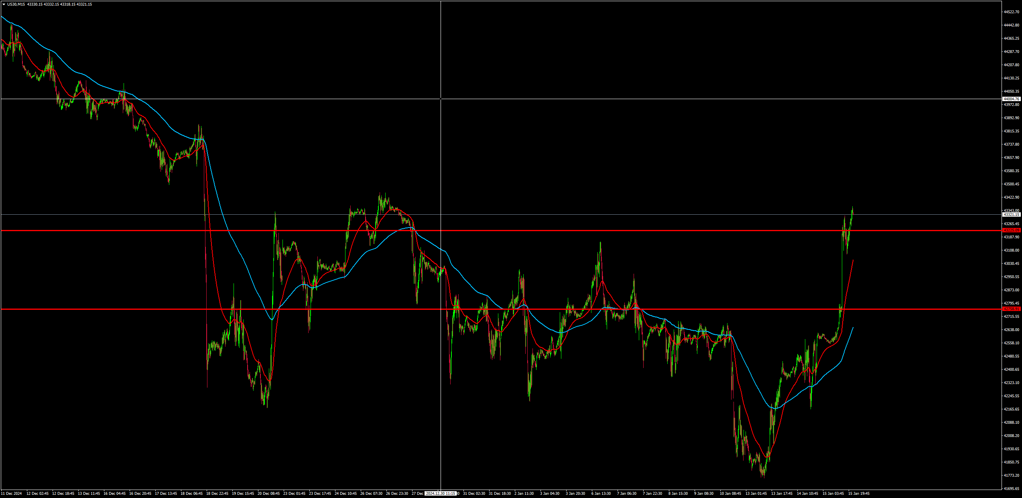Click the 41930.65 price scale label
Screen dimensions: 1022x498
click(1012, 449)
